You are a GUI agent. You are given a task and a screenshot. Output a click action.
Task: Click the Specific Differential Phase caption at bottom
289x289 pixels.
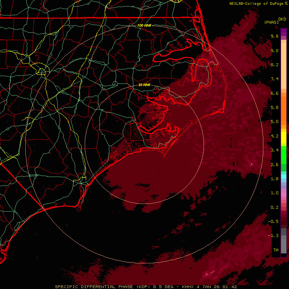coord(146,287)
